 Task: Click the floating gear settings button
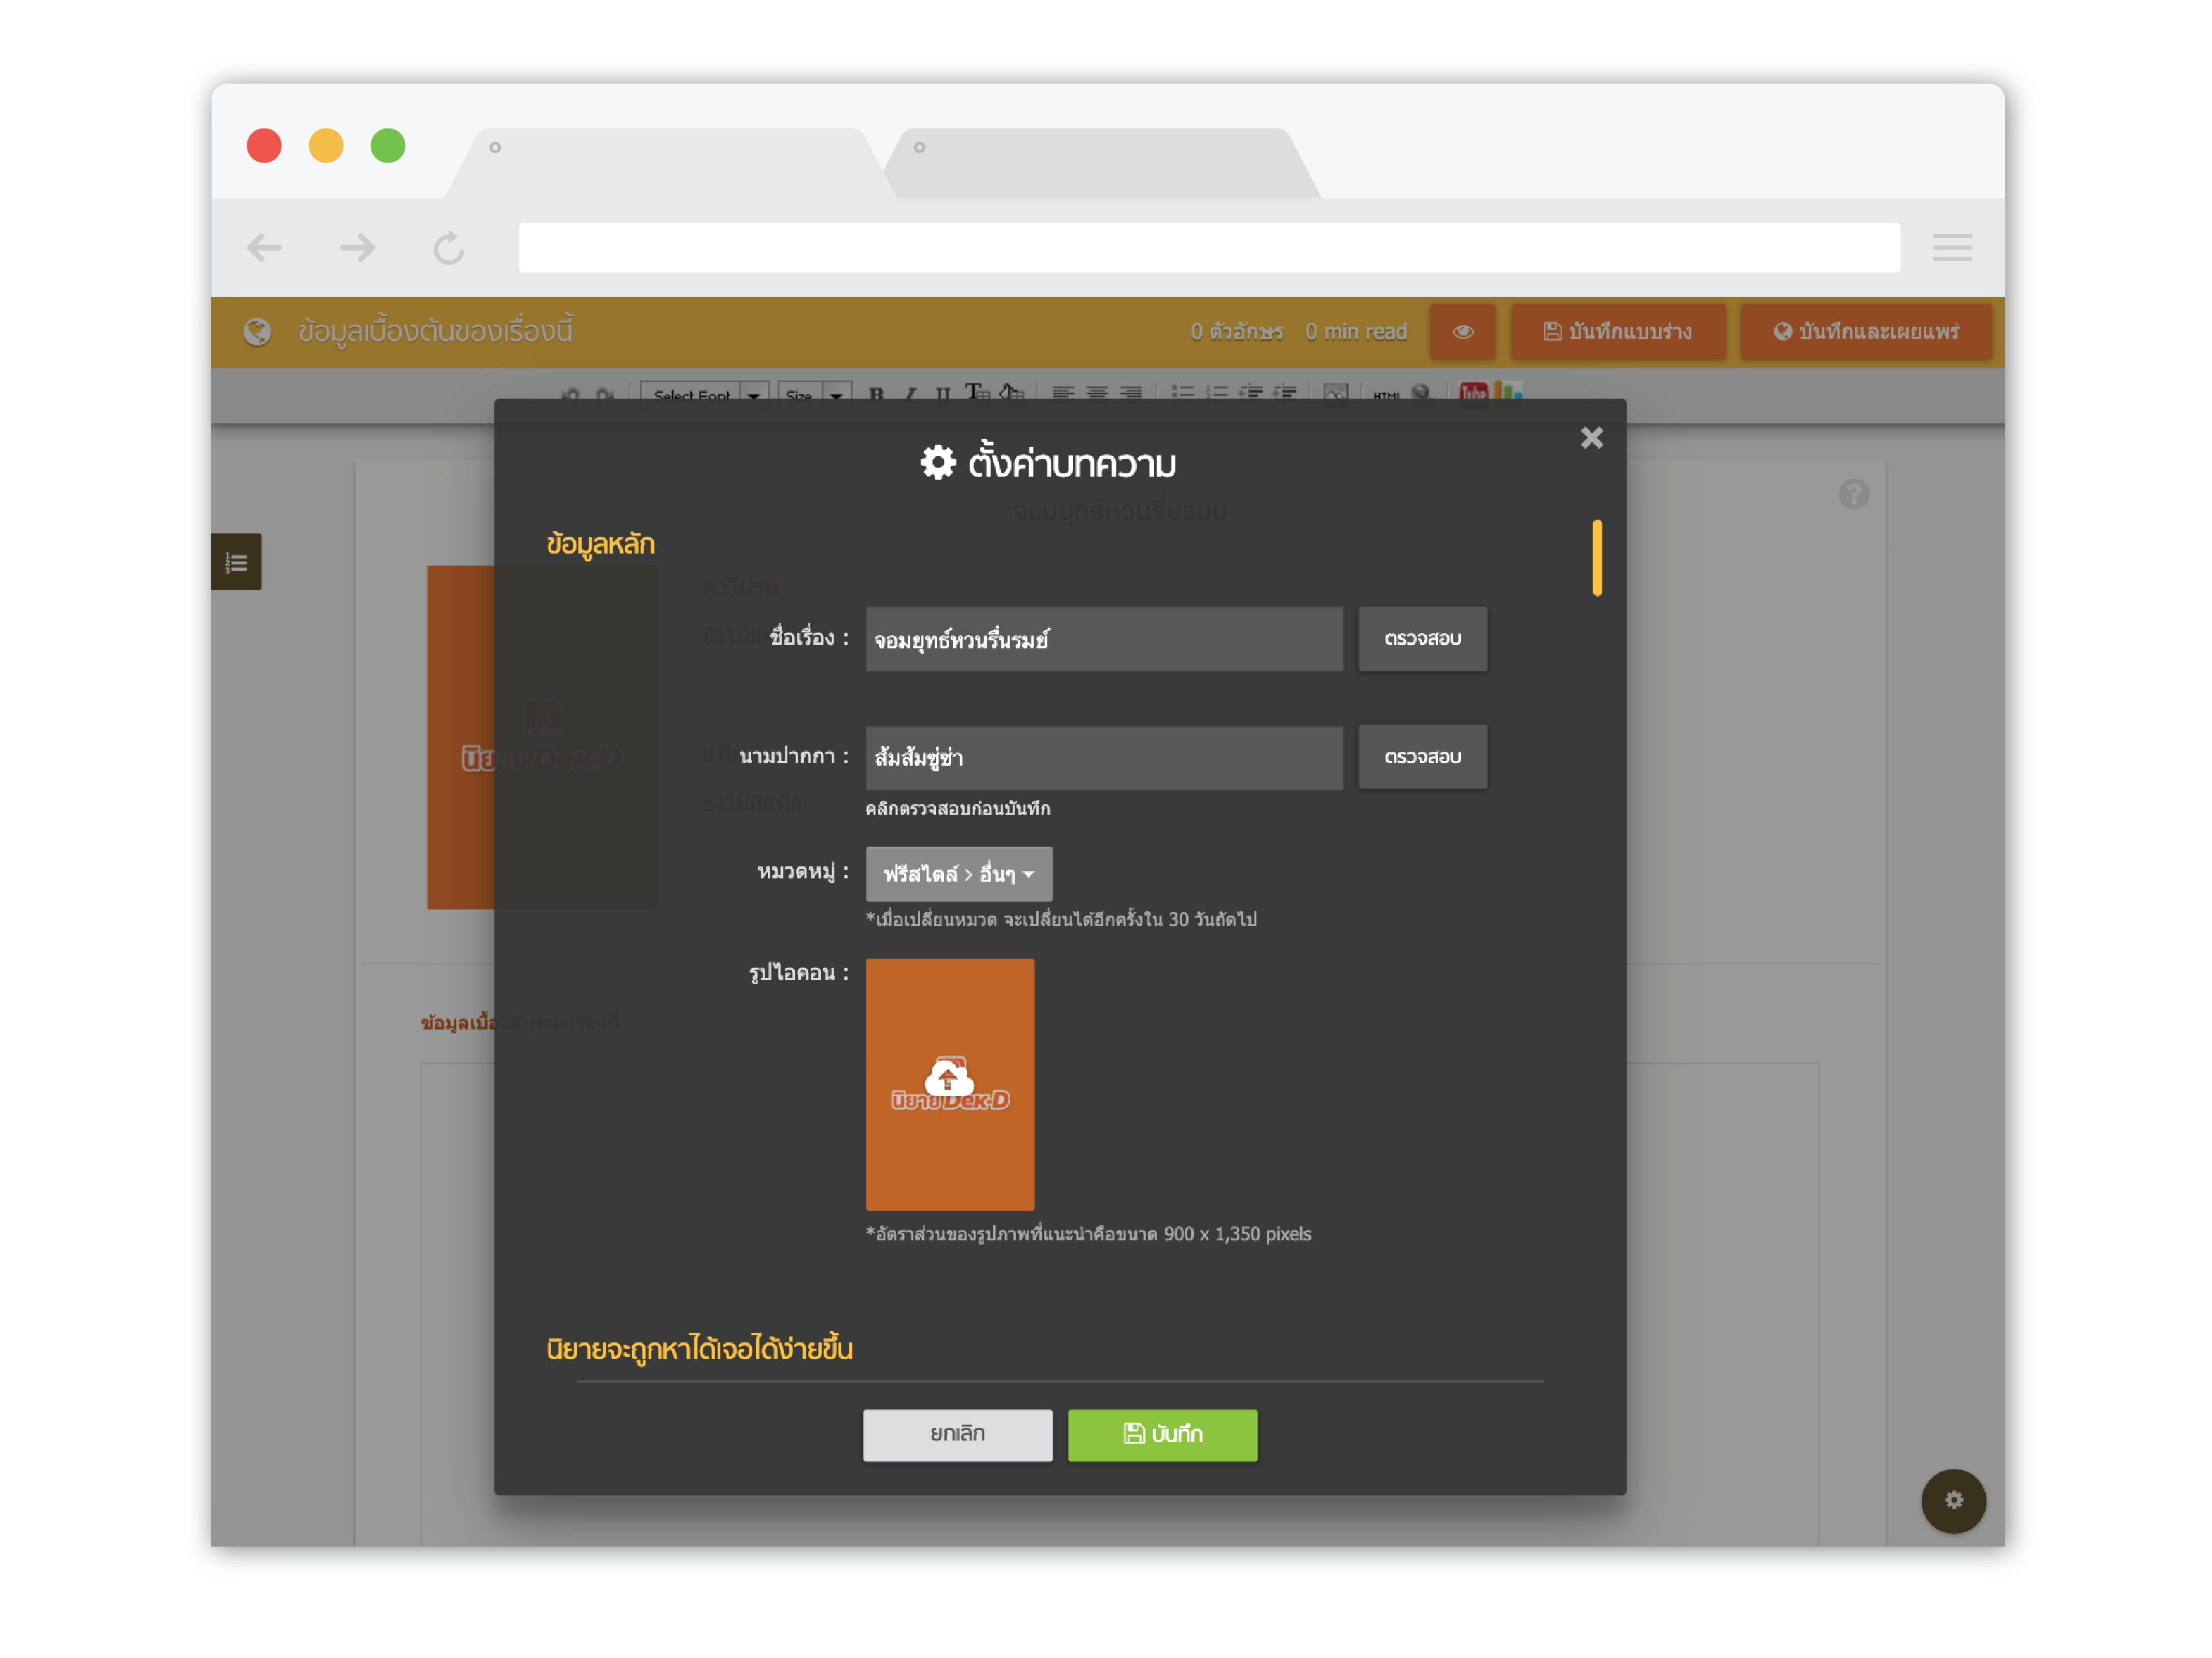click(1953, 1500)
